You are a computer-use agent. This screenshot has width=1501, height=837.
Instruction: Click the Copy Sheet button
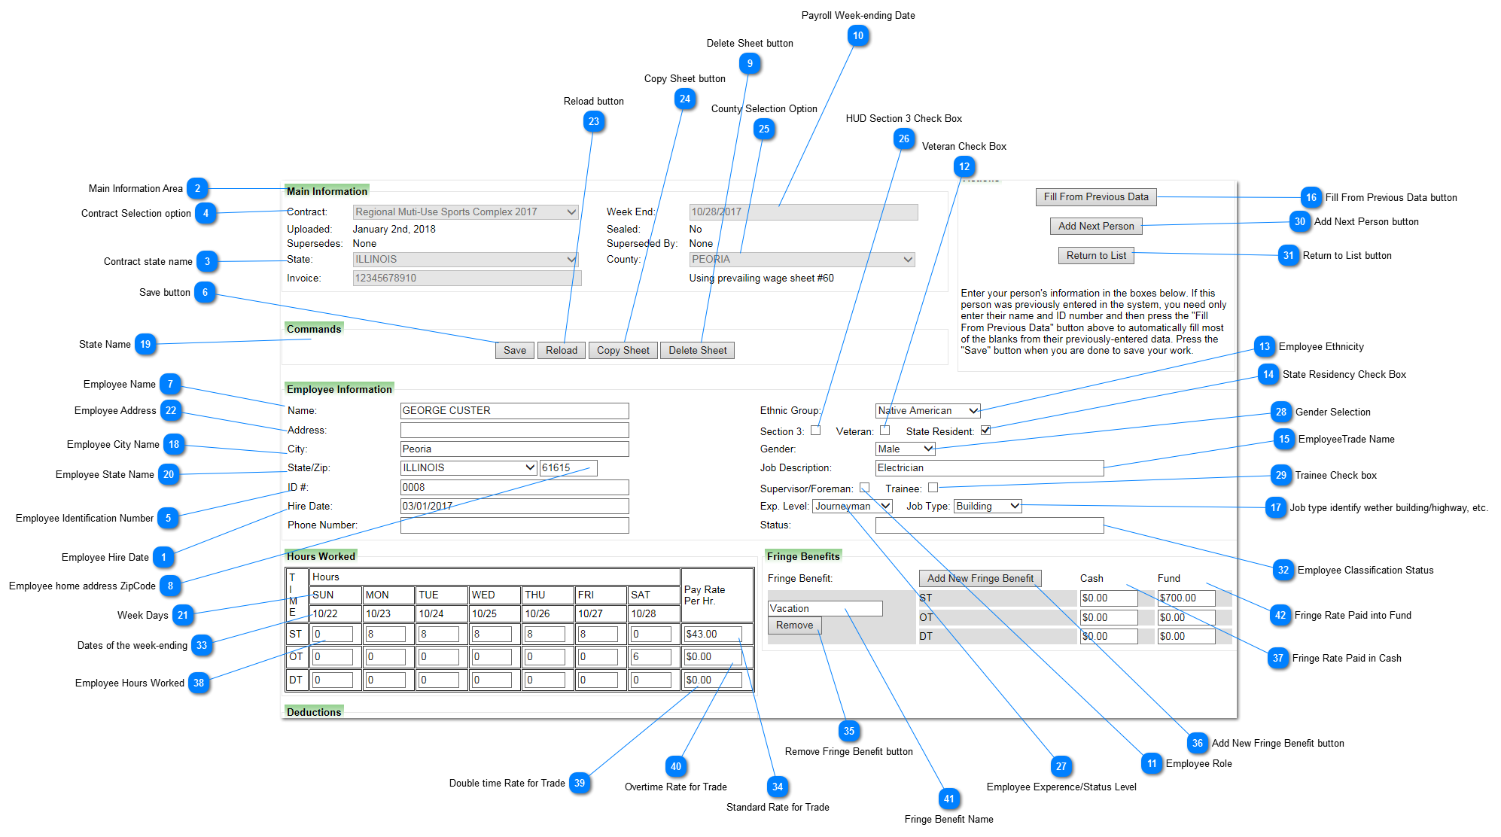(623, 350)
